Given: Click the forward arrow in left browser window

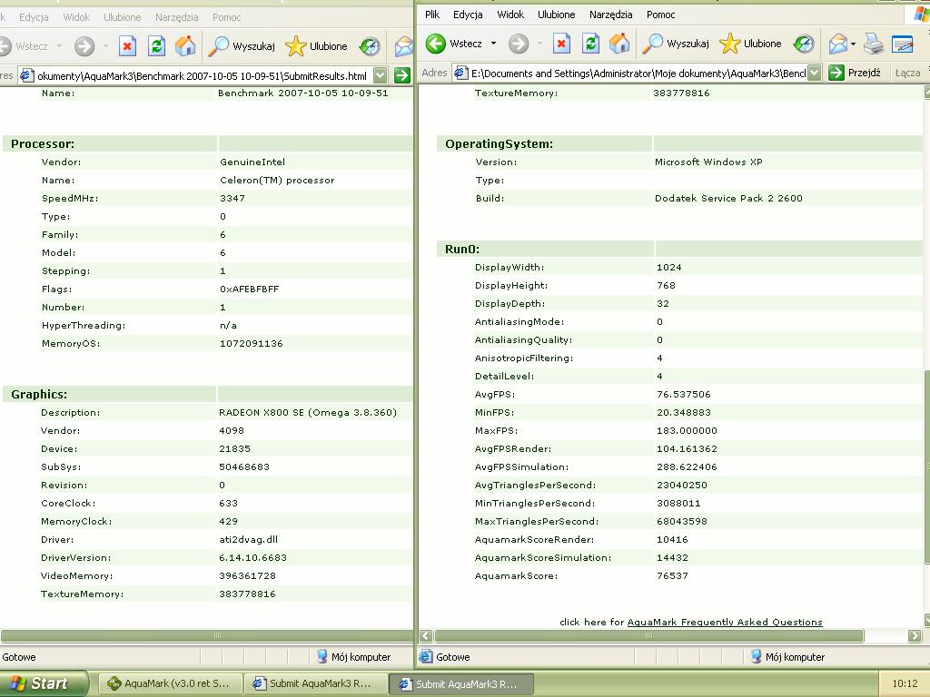Looking at the screenshot, I should click(84, 45).
